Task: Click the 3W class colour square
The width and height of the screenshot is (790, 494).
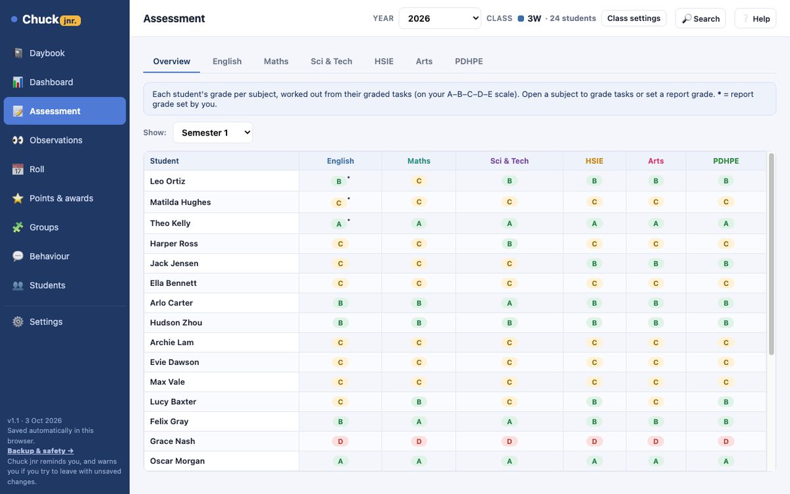Action: 521,18
